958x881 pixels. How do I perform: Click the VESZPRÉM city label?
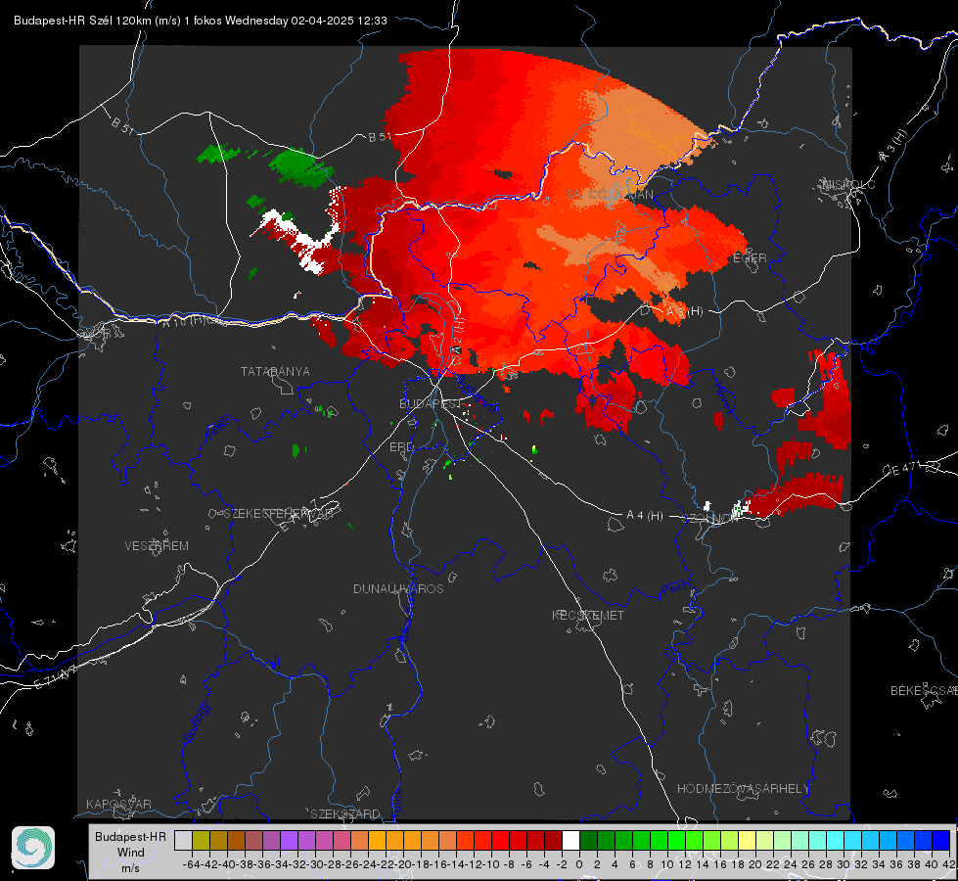[x=157, y=546]
